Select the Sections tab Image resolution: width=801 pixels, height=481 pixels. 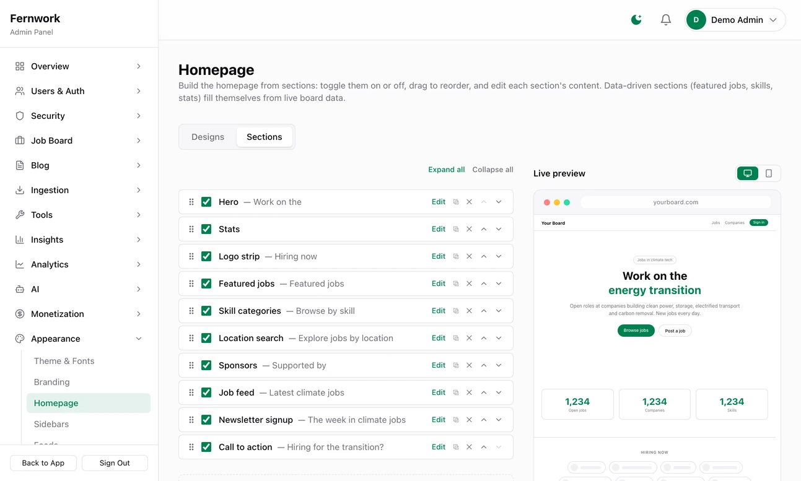click(x=265, y=137)
